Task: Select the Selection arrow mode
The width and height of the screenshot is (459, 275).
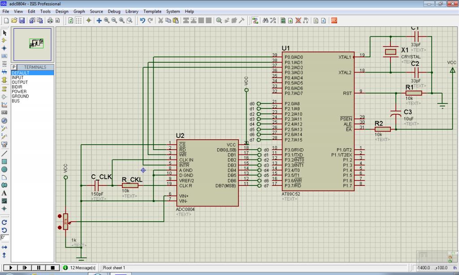Action: 4,33
